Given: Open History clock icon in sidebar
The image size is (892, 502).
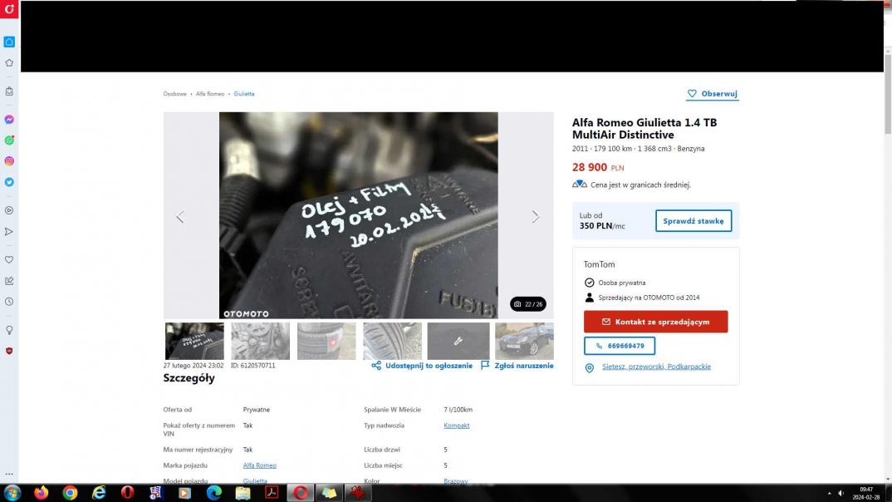Looking at the screenshot, I should pyautogui.click(x=9, y=302).
